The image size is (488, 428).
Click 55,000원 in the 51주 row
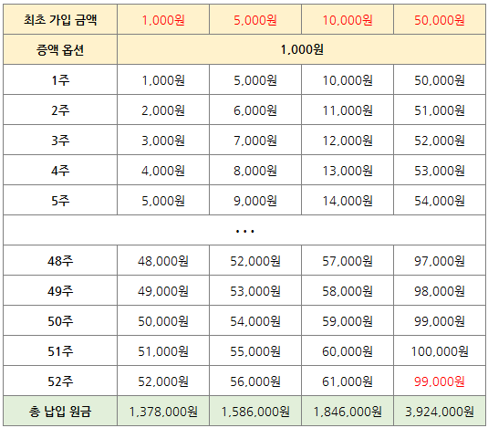pos(255,350)
